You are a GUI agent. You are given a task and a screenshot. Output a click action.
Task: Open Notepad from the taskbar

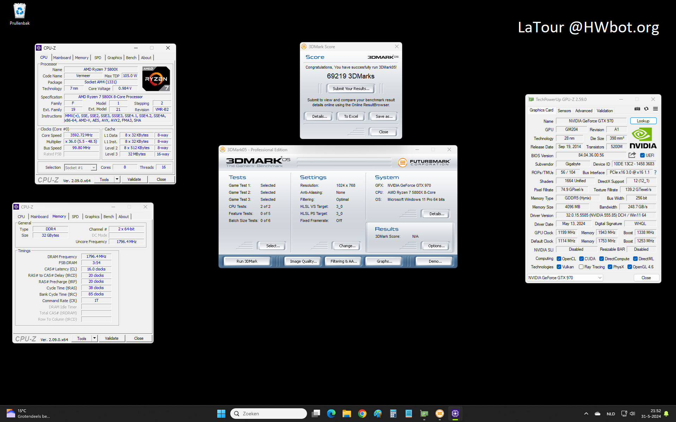pos(409,414)
